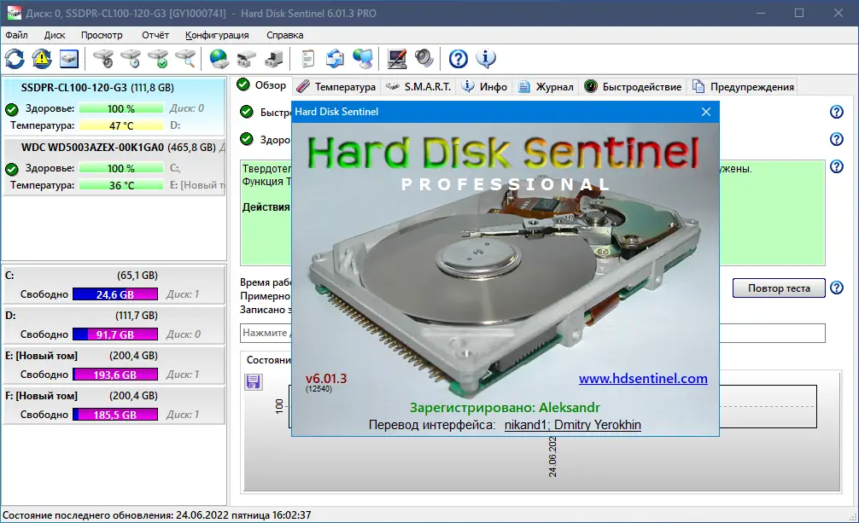Image resolution: width=859 pixels, height=523 pixels.
Task: Click refresh icon with yellow warning triangle
Action: [42, 59]
